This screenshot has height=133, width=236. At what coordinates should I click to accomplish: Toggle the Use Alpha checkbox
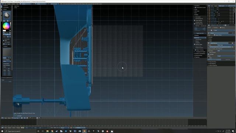[x=208, y=54]
